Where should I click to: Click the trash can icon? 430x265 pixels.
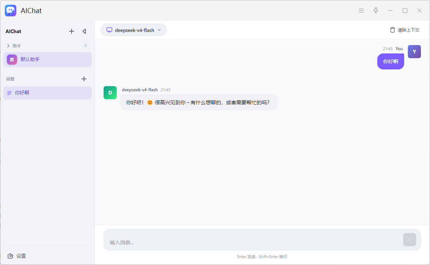(393, 30)
